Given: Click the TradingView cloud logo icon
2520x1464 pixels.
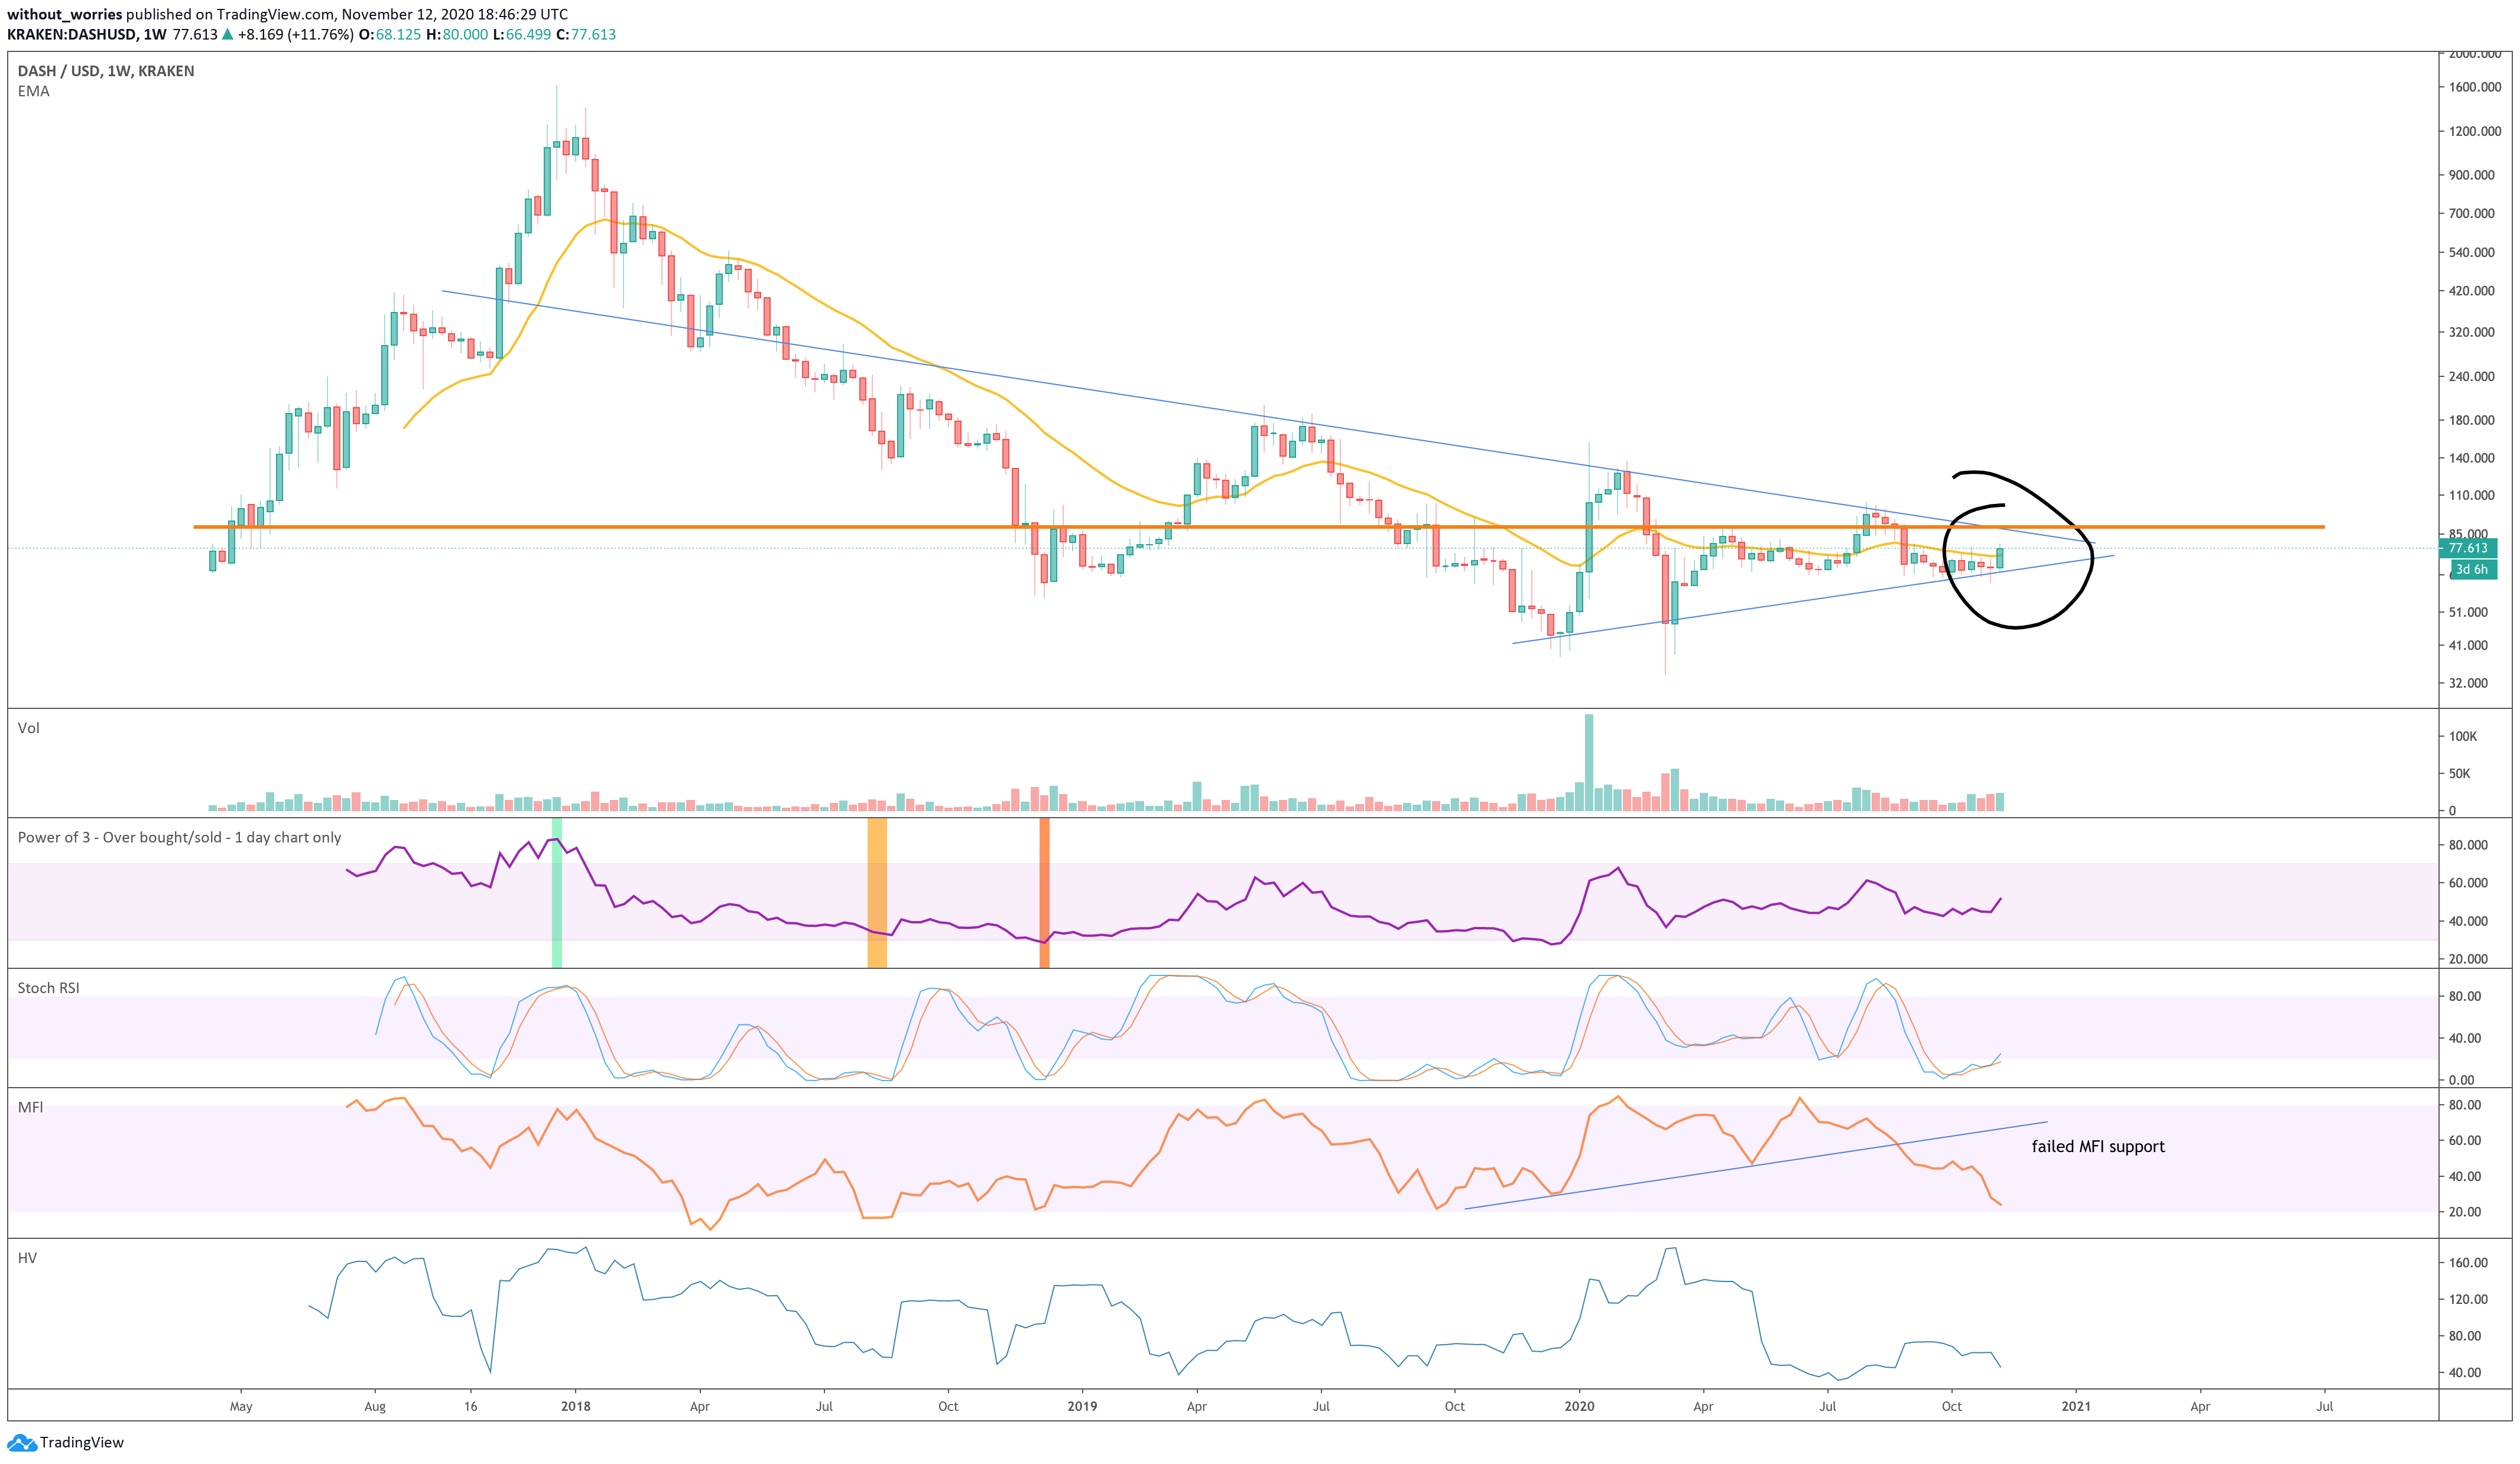Looking at the screenshot, I should click(x=21, y=1443).
